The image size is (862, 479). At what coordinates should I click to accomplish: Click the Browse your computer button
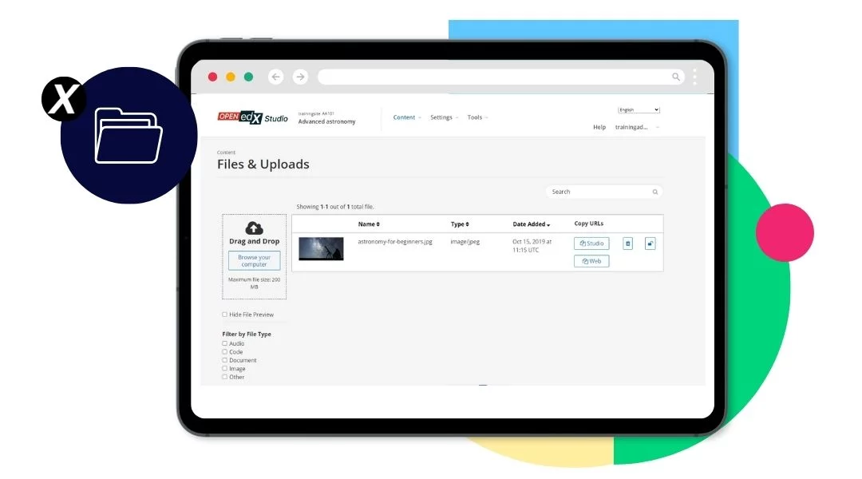pos(254,261)
